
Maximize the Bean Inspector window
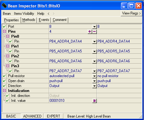pos(131,6)
